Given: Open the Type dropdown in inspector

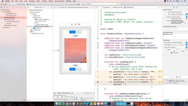Looking at the screenshot, I should coord(179,14).
